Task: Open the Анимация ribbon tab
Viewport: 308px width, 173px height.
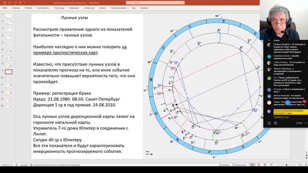Action: [74, 8]
